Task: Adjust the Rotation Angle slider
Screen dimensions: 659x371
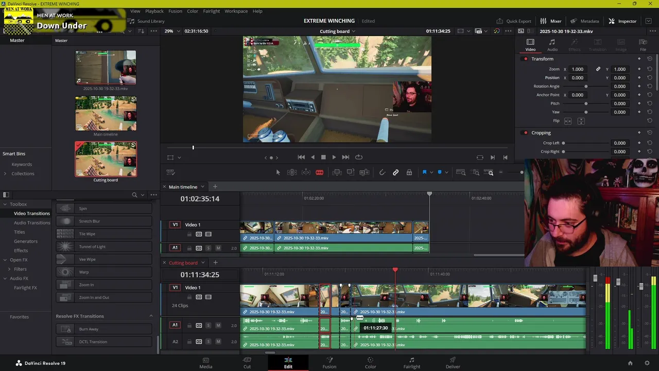Action: pyautogui.click(x=586, y=87)
